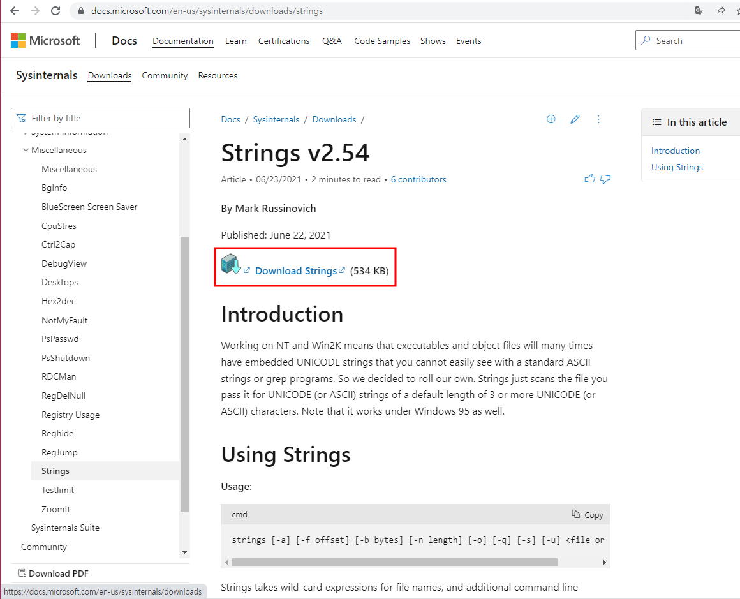Click the browser back arrow
This screenshot has width=740, height=599.
pyautogui.click(x=15, y=11)
